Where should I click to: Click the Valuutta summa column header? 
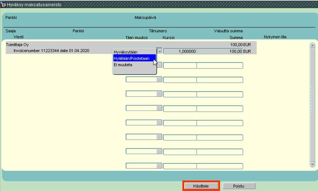(228, 31)
